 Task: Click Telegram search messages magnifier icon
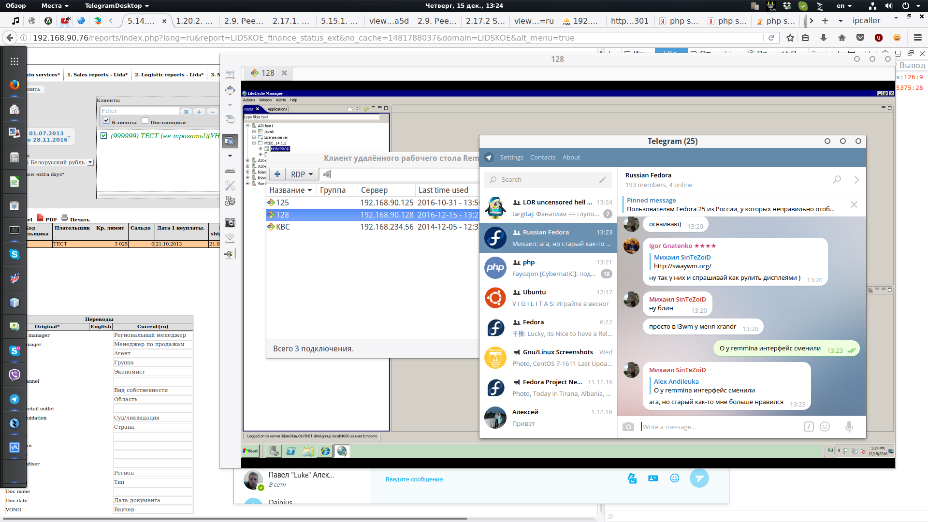[837, 180]
